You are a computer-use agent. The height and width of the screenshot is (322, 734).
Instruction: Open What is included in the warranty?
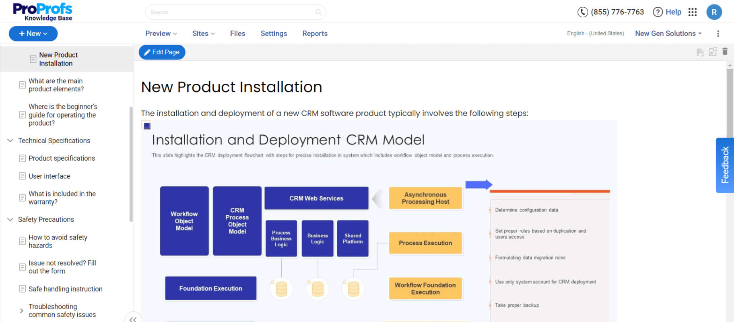tap(62, 198)
